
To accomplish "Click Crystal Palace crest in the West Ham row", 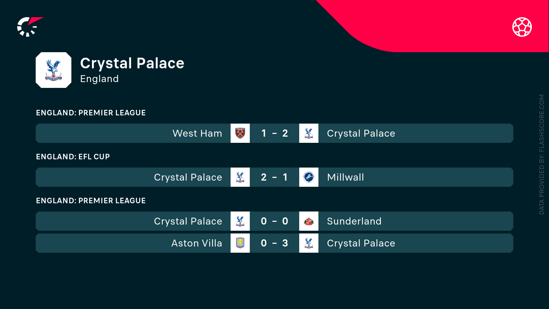I will point(309,133).
